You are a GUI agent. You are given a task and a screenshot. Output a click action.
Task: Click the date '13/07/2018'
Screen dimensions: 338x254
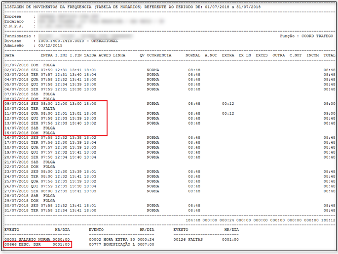[16, 123]
